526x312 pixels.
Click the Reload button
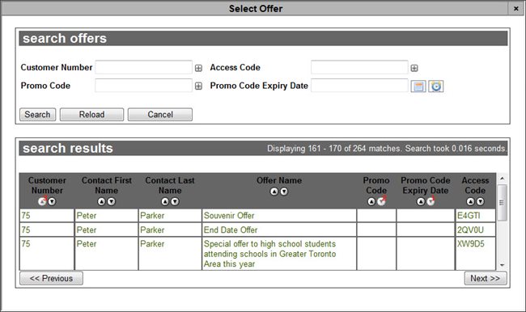(x=91, y=114)
